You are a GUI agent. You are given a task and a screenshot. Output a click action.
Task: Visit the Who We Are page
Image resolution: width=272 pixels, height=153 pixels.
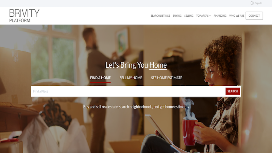point(237,16)
